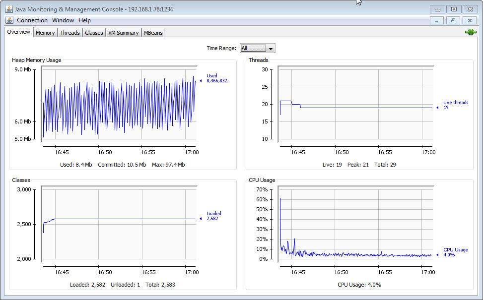
Task: Open the Time Range dropdown
Action: [x=271, y=48]
